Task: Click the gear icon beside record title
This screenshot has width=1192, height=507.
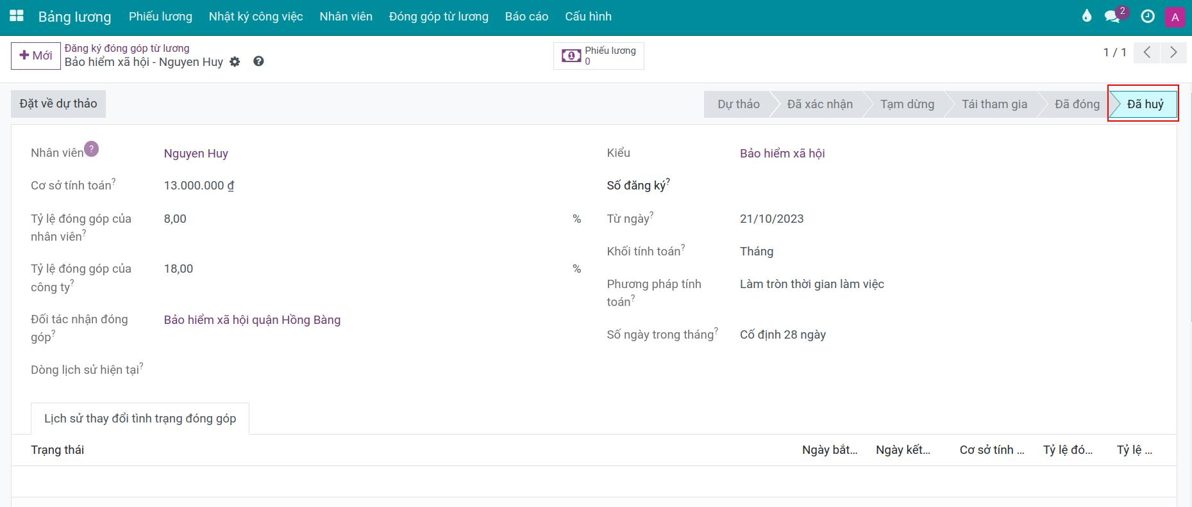Action: [235, 62]
